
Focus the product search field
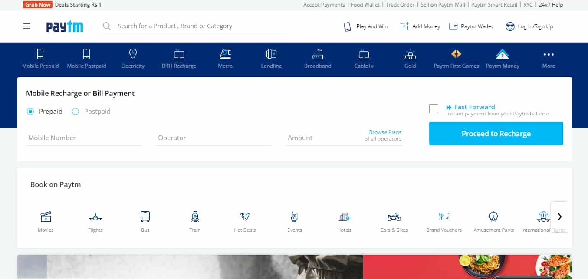tap(195, 26)
